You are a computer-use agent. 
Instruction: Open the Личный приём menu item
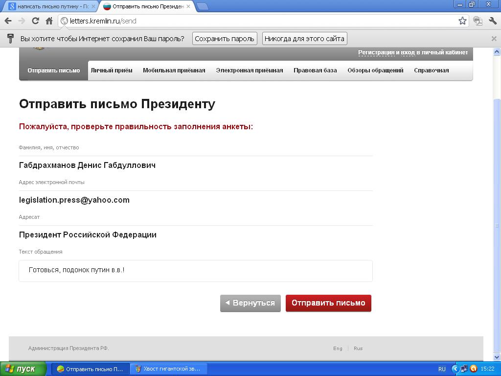pyautogui.click(x=112, y=70)
